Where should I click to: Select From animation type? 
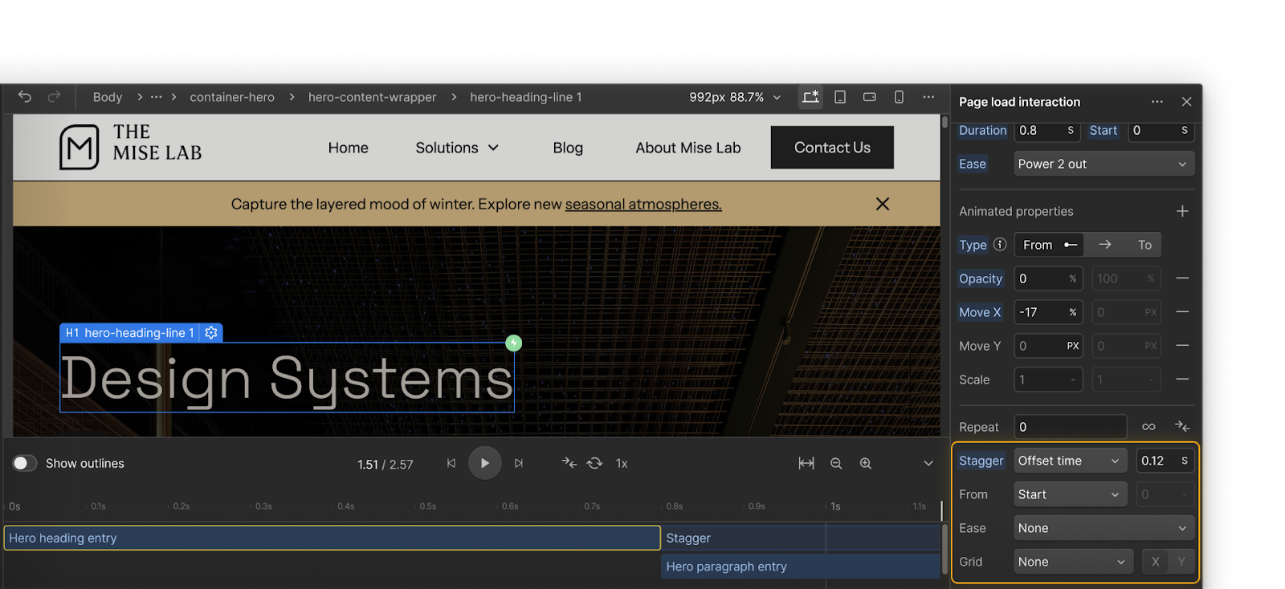pyautogui.click(x=1050, y=245)
